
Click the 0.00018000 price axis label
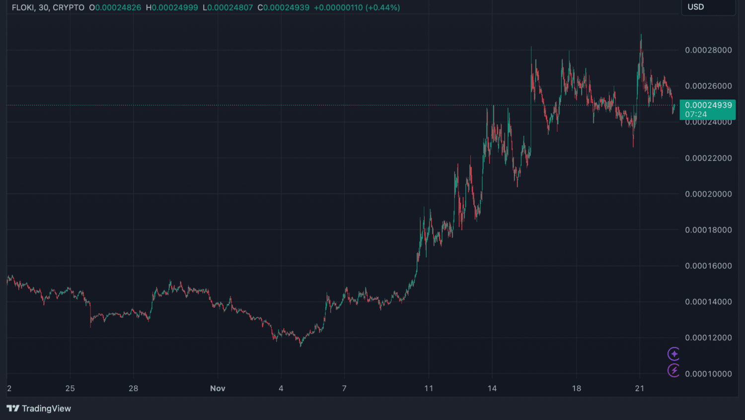point(708,230)
